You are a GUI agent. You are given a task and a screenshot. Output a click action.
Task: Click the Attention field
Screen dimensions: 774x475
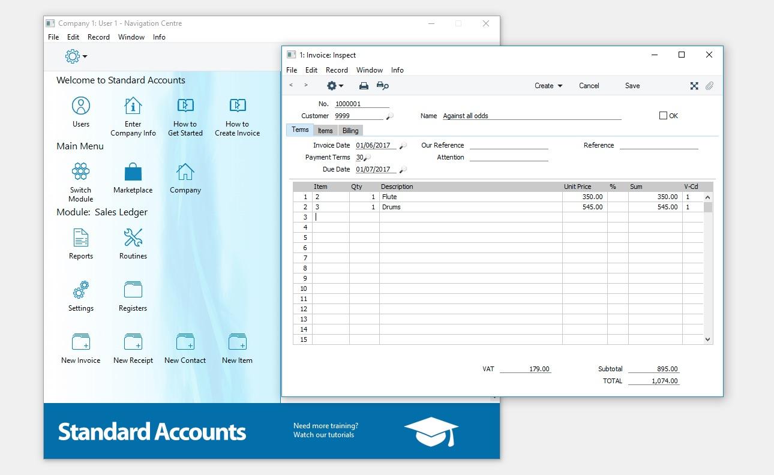(509, 157)
